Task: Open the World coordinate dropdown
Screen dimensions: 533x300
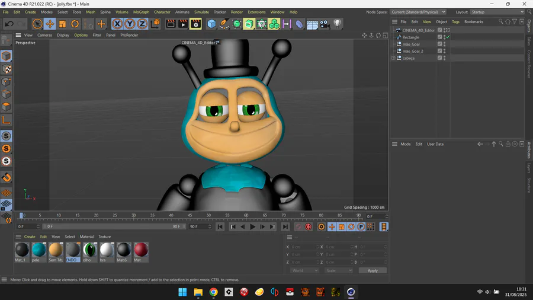Action: pyautogui.click(x=304, y=270)
